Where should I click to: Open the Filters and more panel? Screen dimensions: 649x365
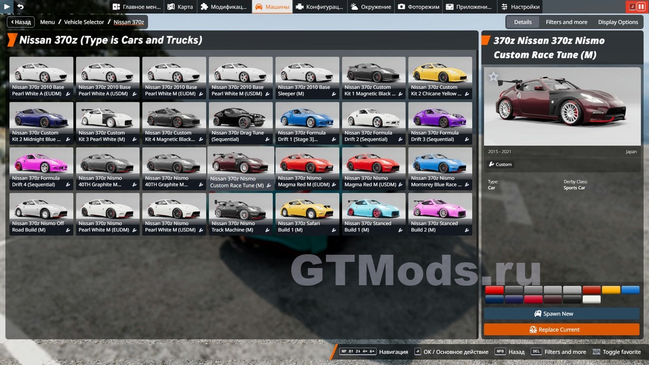tap(566, 22)
